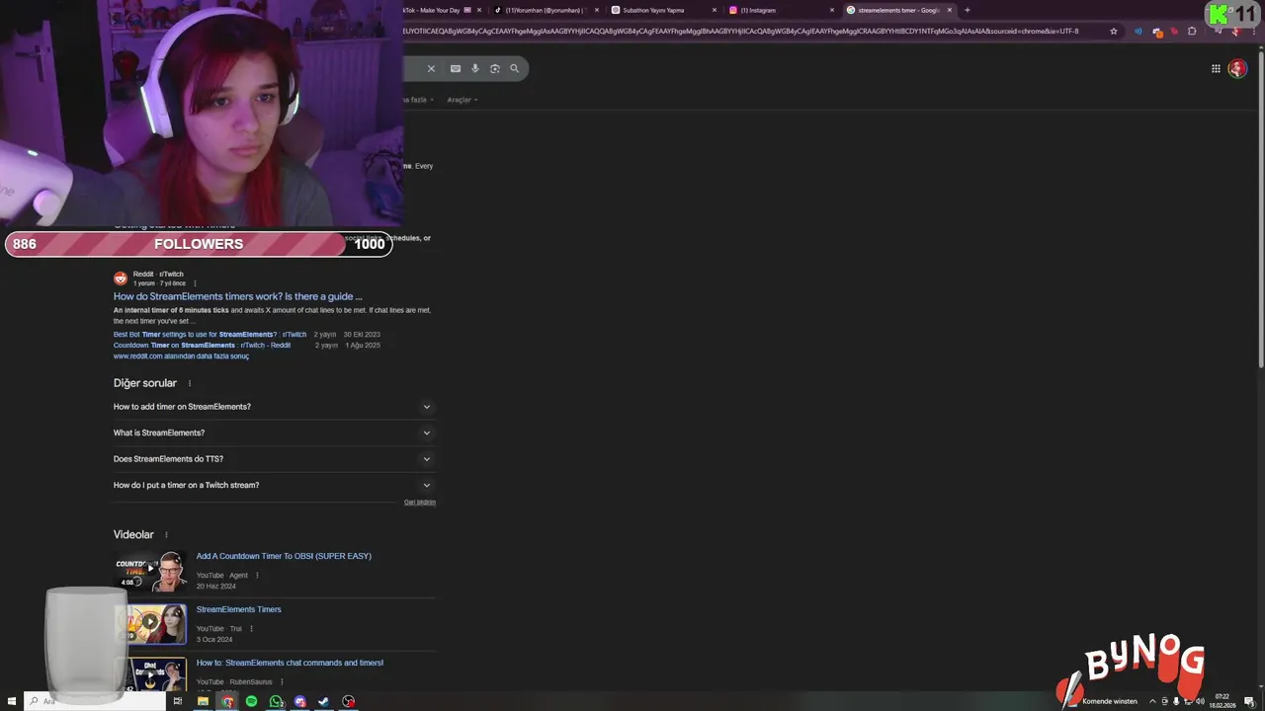Show hidden system tray icons
This screenshot has width=1265, height=711.
[x=1152, y=701]
